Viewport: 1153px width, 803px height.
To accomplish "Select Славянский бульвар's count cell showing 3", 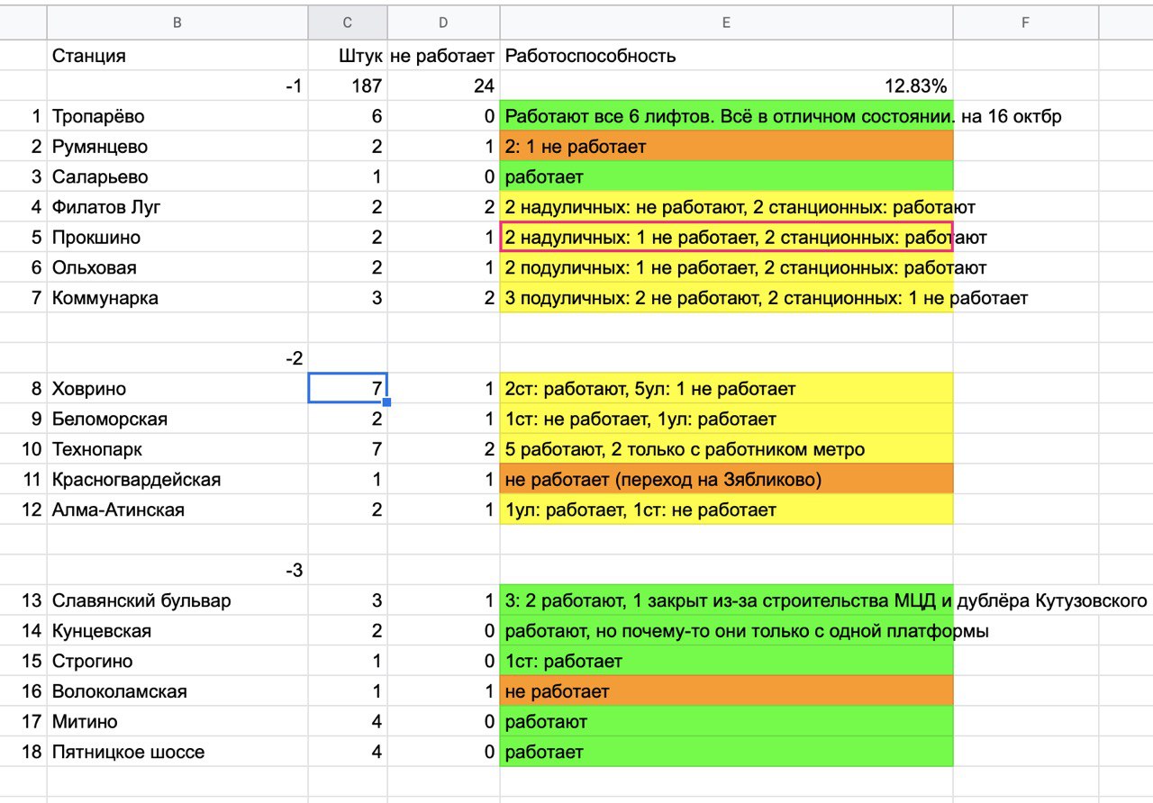I will 348,600.
